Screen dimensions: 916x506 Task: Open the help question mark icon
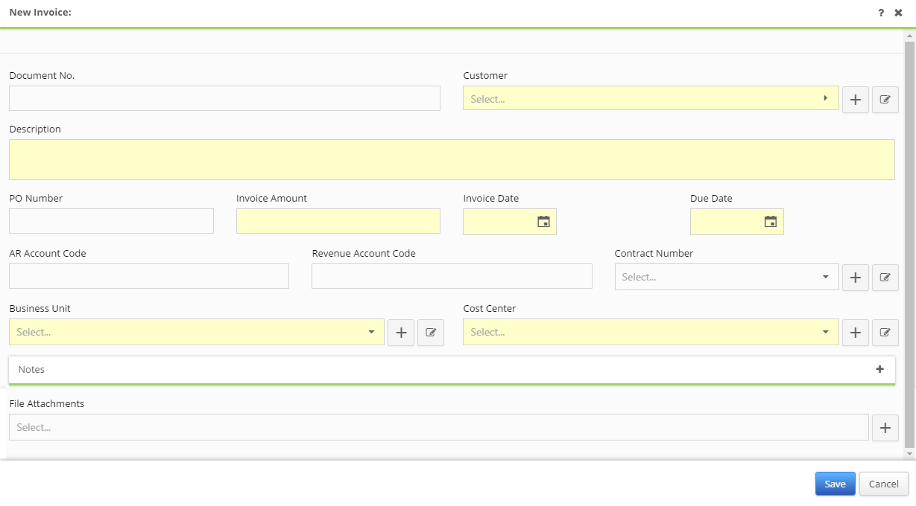click(881, 12)
